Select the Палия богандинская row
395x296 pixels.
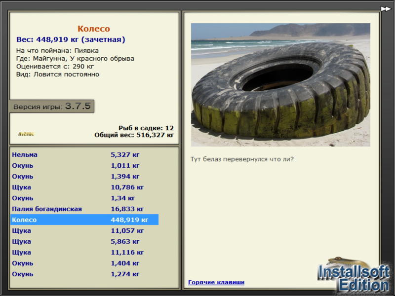tap(84, 209)
